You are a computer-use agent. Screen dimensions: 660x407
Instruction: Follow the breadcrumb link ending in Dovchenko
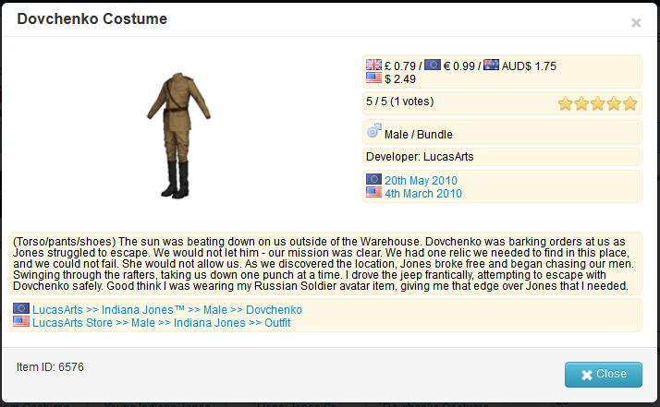click(x=167, y=309)
